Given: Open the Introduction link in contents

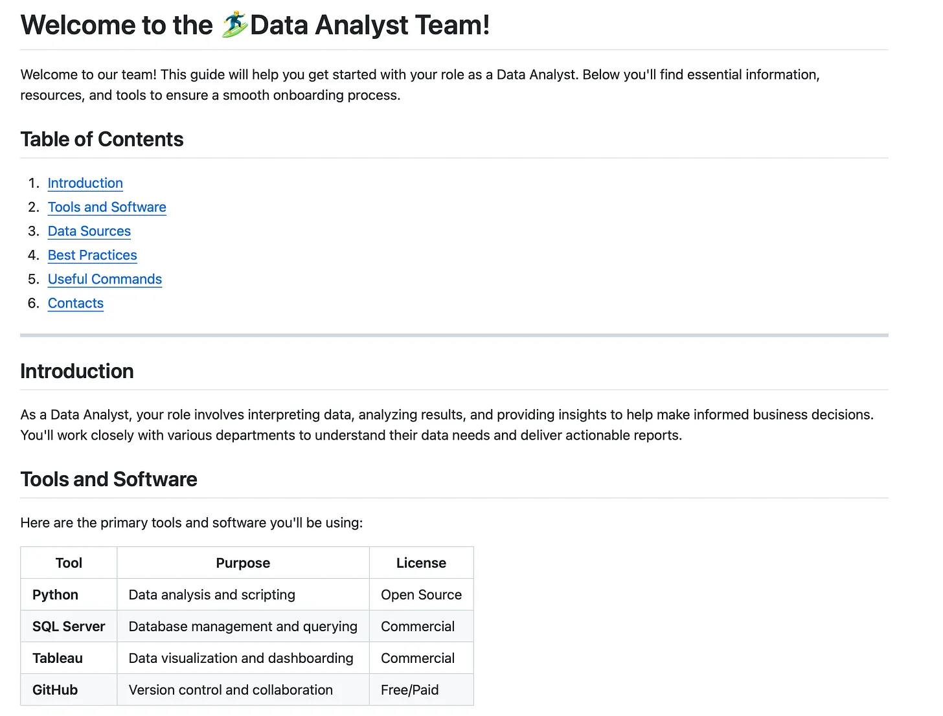Looking at the screenshot, I should coord(85,183).
